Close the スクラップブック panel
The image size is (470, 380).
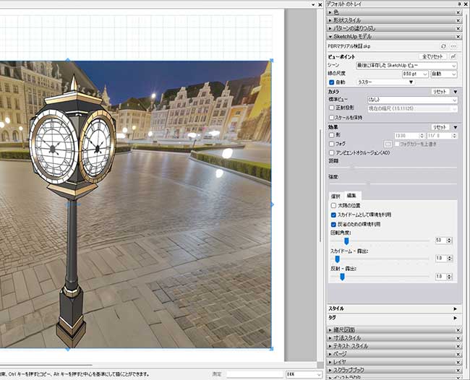[458, 371]
